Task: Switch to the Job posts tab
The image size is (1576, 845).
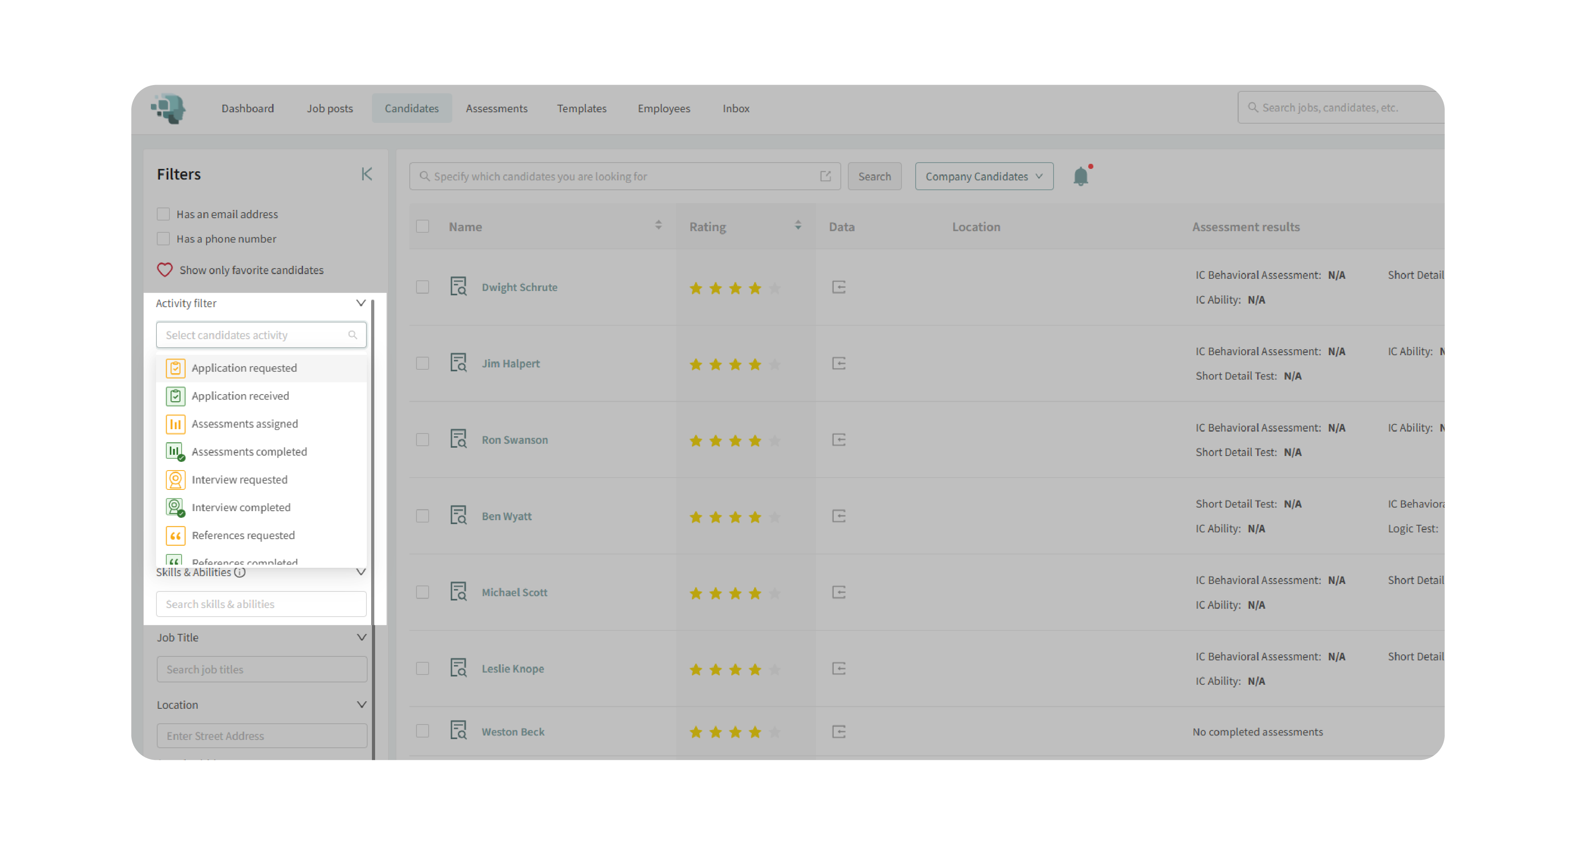Action: 330,108
